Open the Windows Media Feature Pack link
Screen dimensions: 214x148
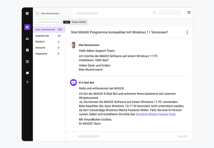(156, 114)
